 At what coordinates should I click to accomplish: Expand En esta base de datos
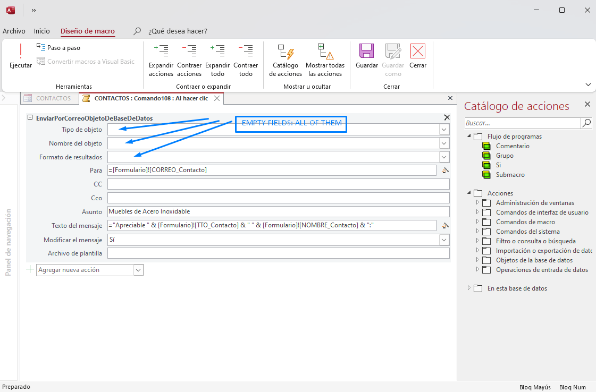click(x=469, y=288)
